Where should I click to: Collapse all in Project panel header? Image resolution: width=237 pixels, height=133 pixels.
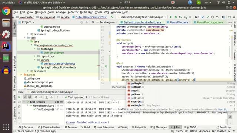click(x=87, y=22)
